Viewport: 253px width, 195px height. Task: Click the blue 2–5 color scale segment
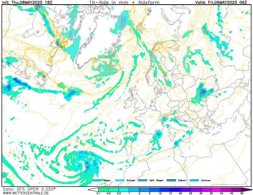click(x=144, y=190)
